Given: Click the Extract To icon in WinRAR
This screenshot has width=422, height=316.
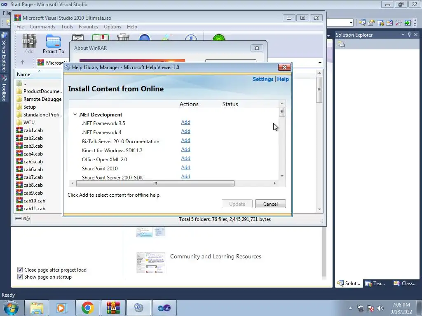Looking at the screenshot, I should coord(53,44).
